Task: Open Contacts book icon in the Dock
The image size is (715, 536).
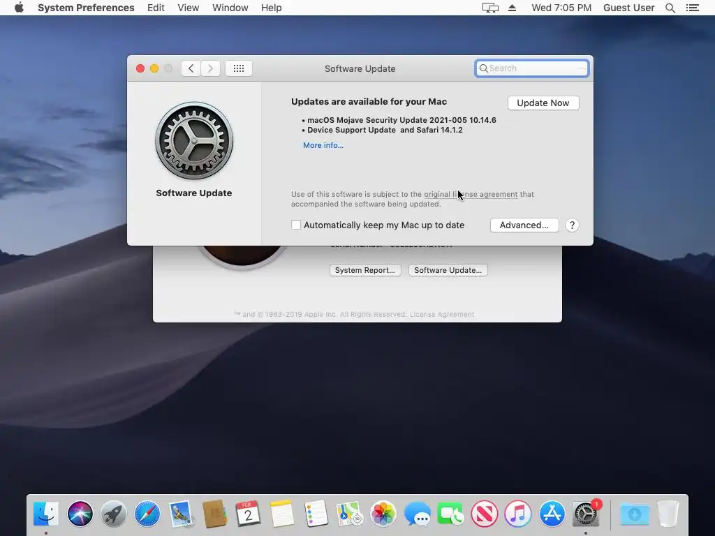Action: tap(215, 514)
